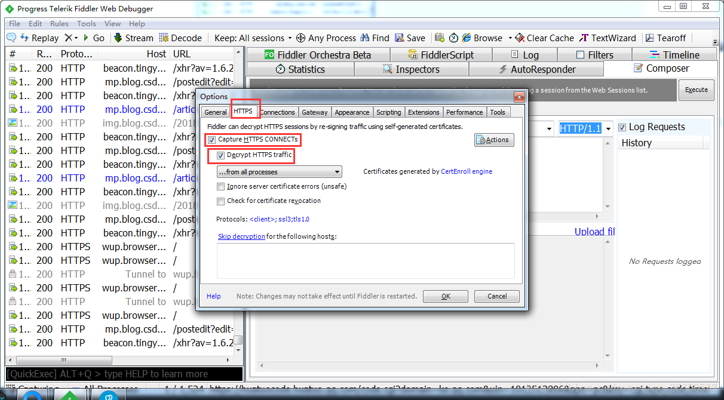Screen dimensions: 724x400
Task: Switch to Inspectors tab
Action: [412, 69]
